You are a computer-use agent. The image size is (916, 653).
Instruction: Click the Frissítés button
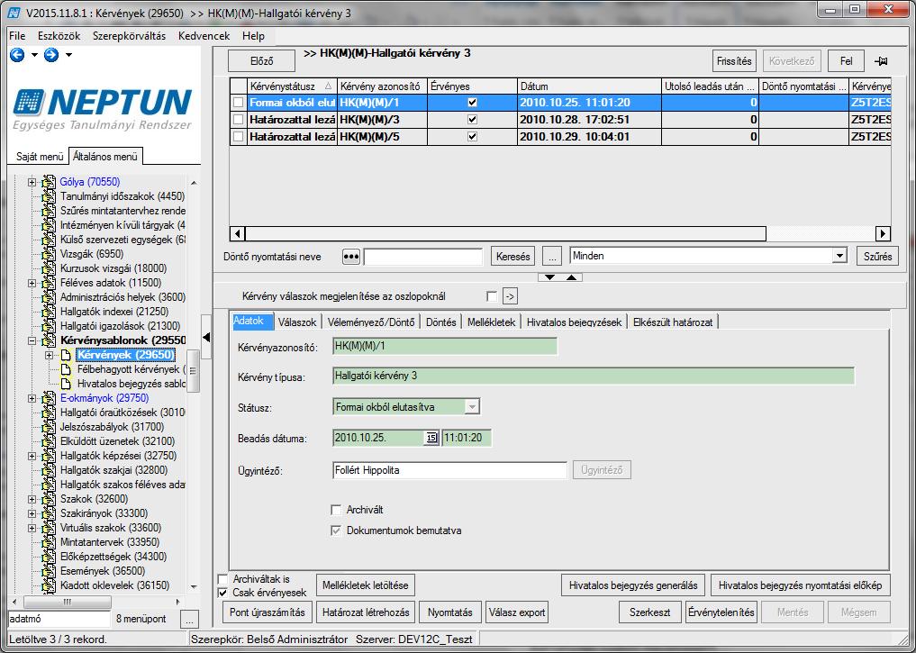pyautogui.click(x=734, y=60)
